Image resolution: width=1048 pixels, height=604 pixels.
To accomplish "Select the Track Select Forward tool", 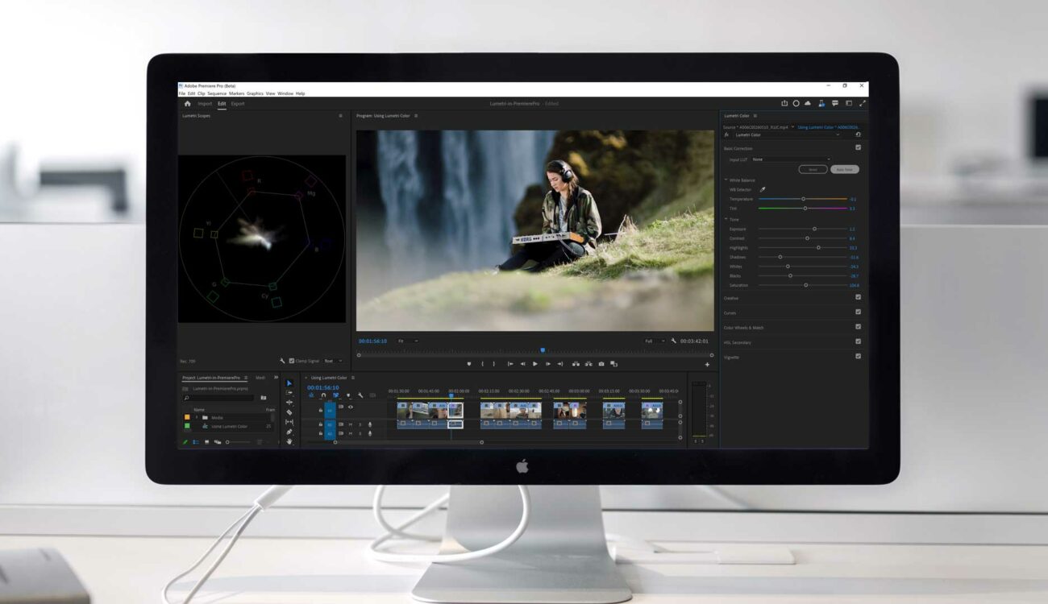I will [x=289, y=393].
